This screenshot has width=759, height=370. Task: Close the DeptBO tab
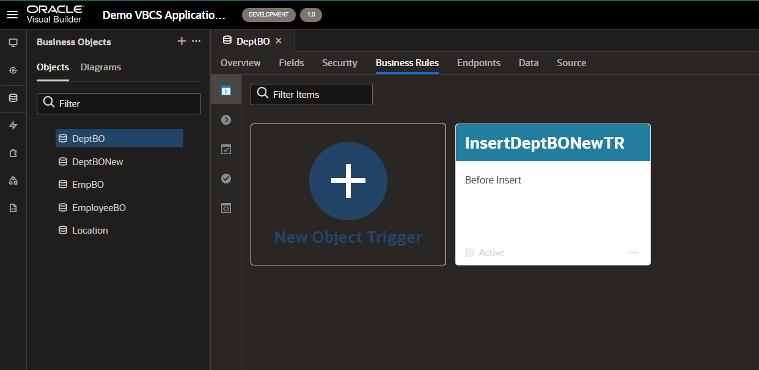[x=279, y=40]
